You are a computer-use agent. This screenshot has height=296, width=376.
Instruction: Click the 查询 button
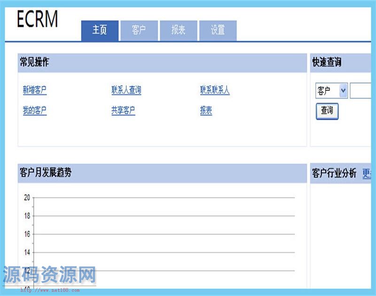(327, 111)
